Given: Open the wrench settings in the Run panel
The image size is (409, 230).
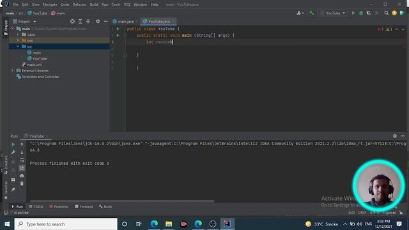Looking at the screenshot, I should tap(13, 152).
